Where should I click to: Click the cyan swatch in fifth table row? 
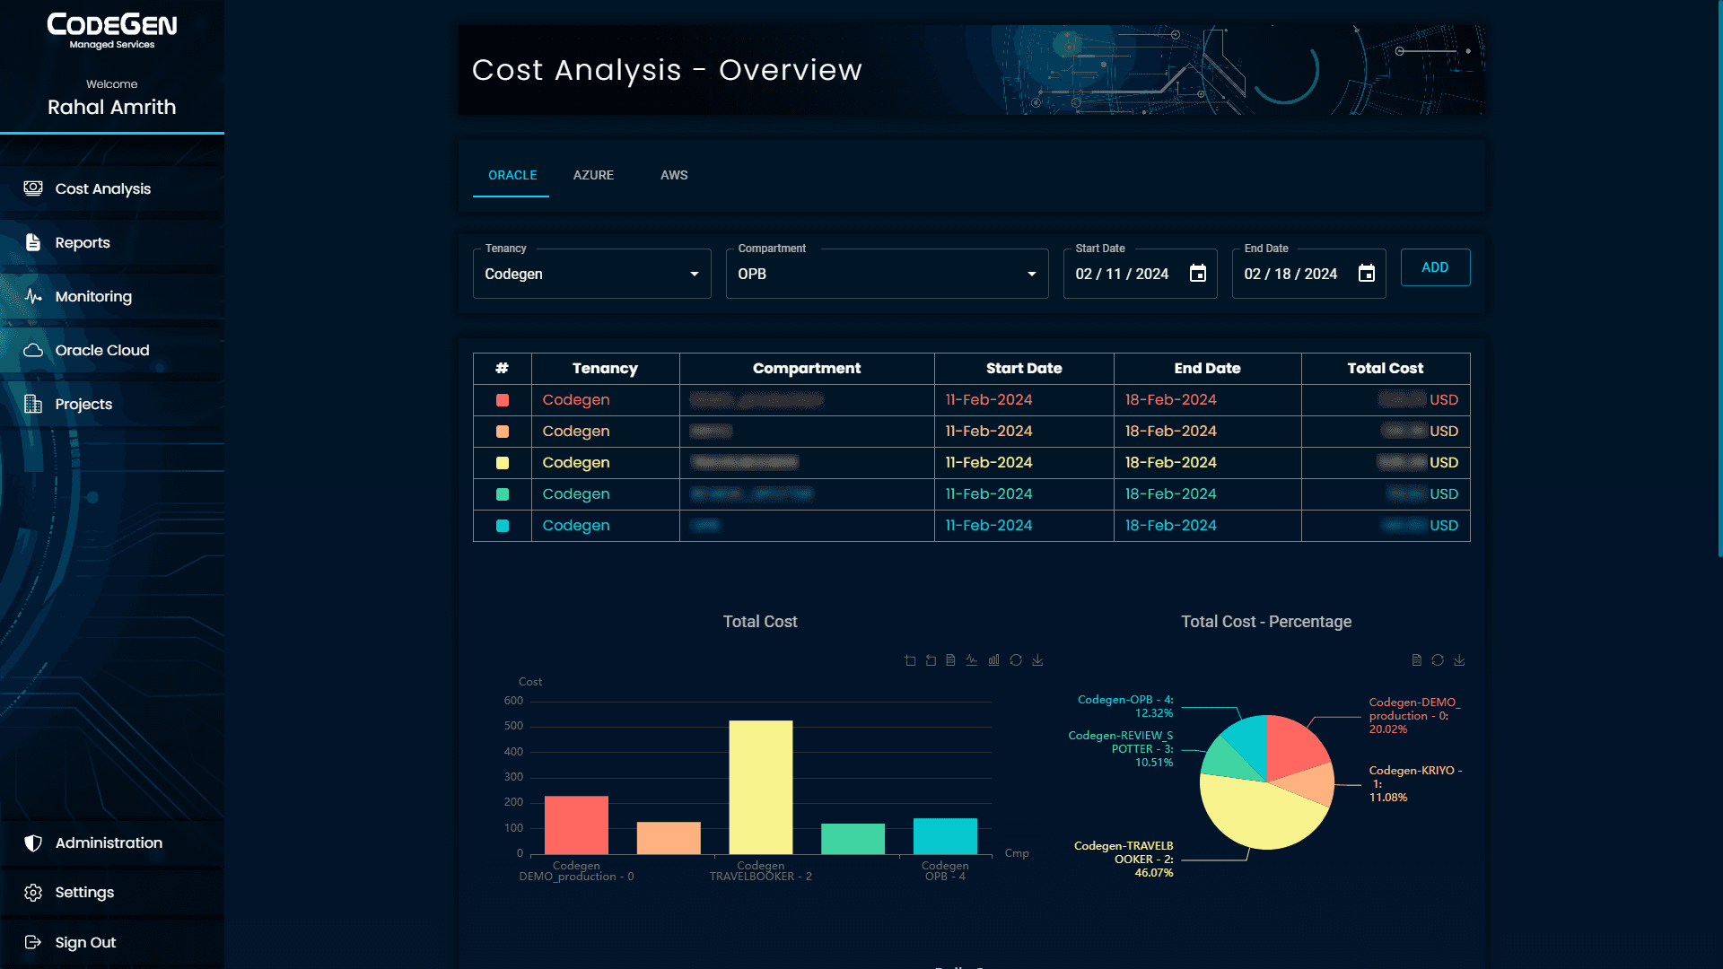pos(503,526)
